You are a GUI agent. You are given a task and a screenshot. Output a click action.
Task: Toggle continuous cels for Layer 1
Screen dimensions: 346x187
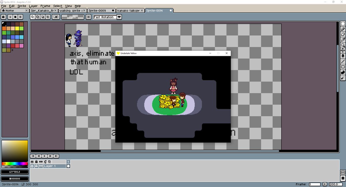click(x=41, y=166)
